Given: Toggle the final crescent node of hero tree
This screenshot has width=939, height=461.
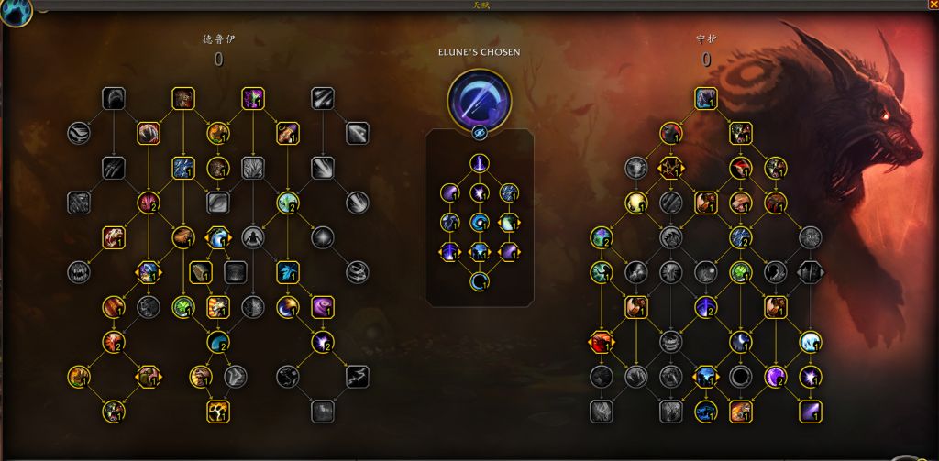Looking at the screenshot, I should pyautogui.click(x=479, y=280).
